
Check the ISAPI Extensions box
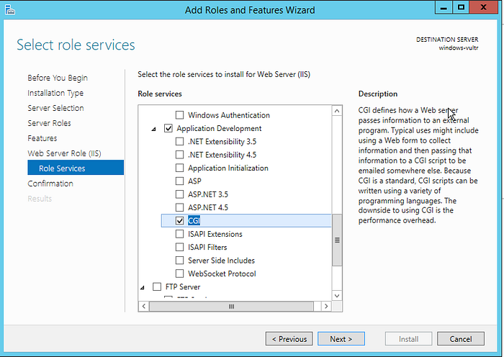click(180, 234)
